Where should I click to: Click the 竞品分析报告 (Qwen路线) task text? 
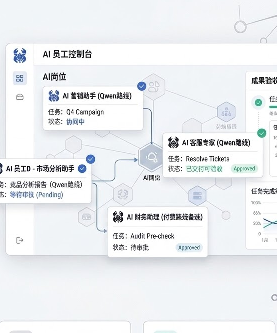pos(46,185)
